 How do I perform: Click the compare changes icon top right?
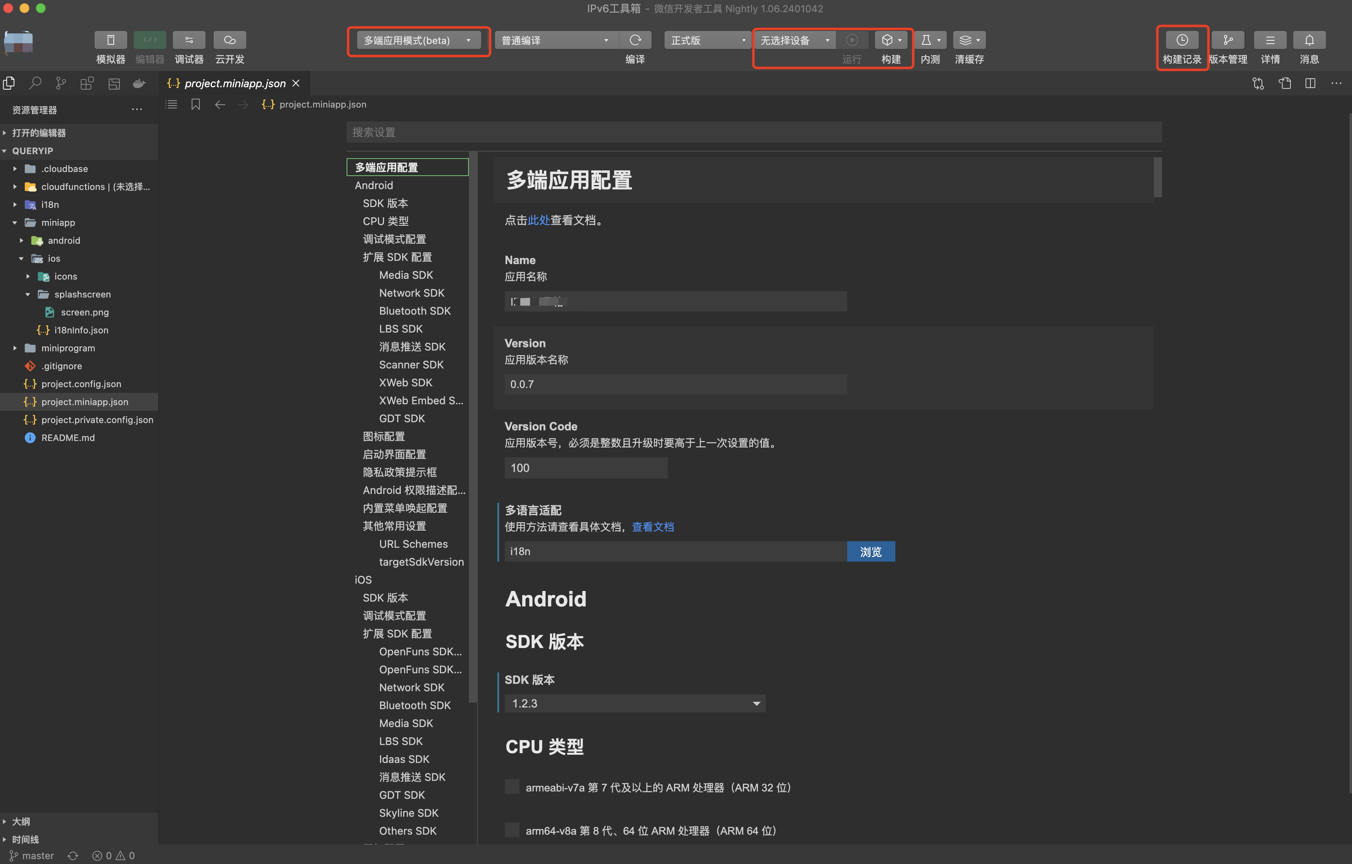click(1258, 84)
